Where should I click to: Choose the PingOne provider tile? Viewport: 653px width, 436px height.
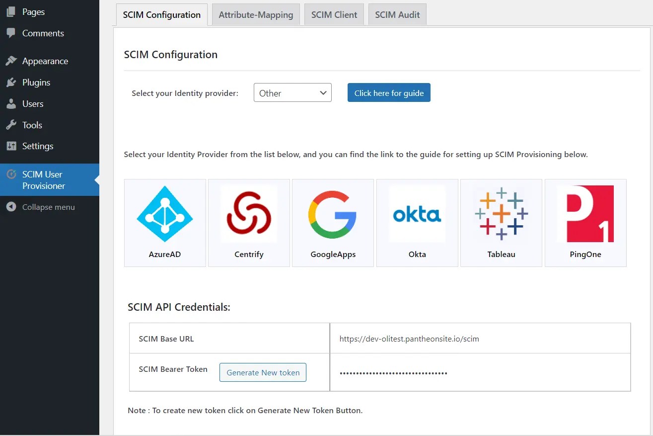point(585,222)
